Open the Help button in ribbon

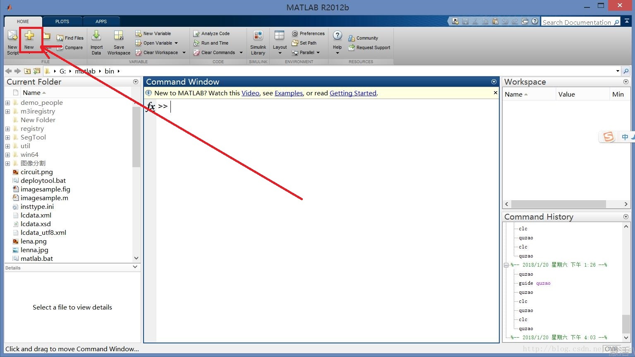[x=337, y=42]
